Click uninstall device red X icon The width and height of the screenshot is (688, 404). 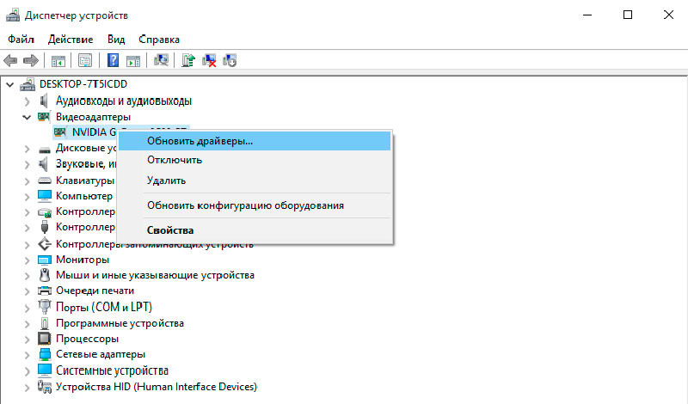(x=209, y=60)
